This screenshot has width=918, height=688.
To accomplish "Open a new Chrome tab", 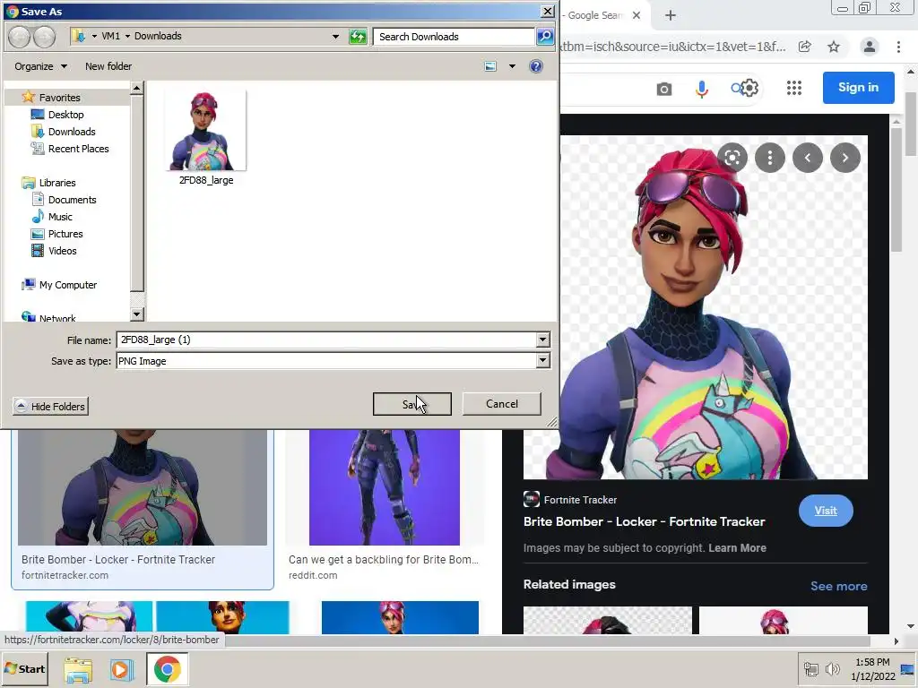I will pyautogui.click(x=671, y=15).
